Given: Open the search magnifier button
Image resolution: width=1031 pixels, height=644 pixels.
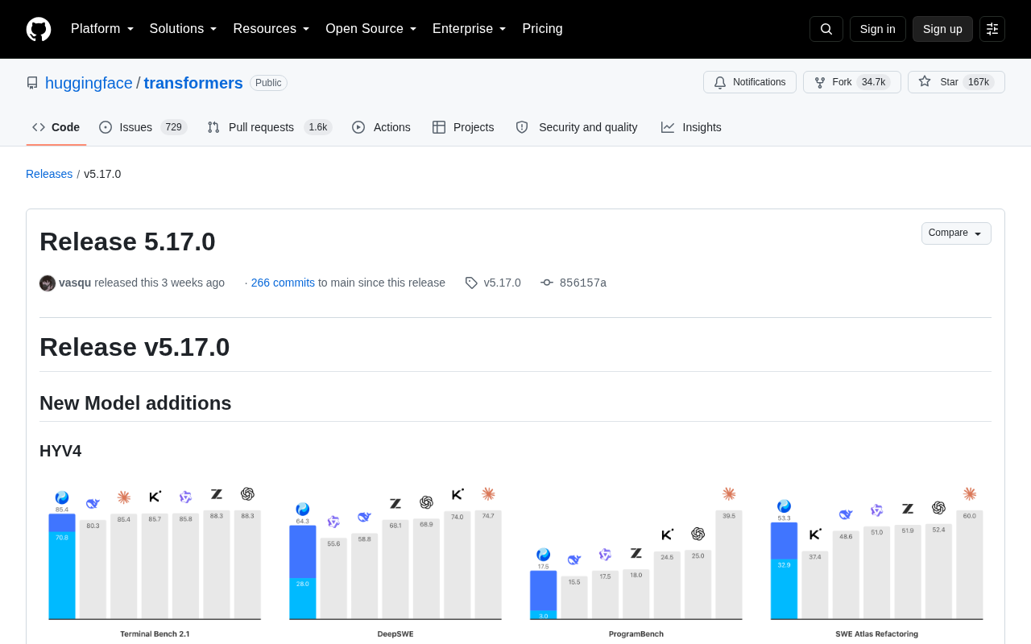Looking at the screenshot, I should (x=826, y=29).
